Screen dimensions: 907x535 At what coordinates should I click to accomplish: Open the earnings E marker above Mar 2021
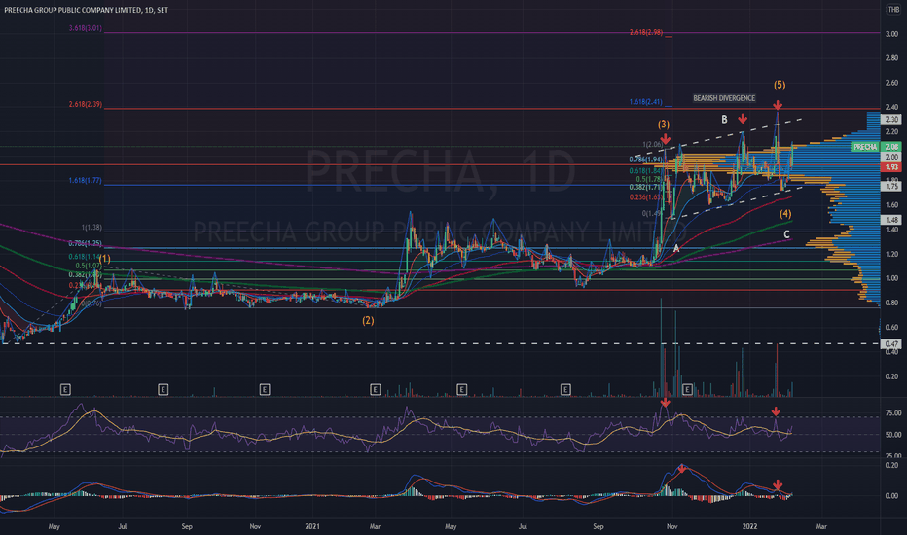(375, 390)
